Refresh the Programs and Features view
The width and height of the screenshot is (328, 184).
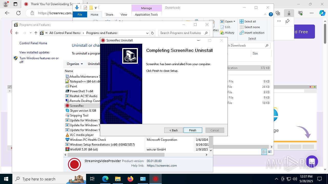152,33
